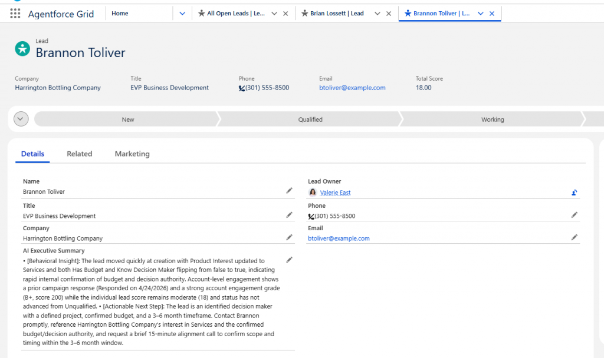
Task: Open the Details tab
Action: 33,154
